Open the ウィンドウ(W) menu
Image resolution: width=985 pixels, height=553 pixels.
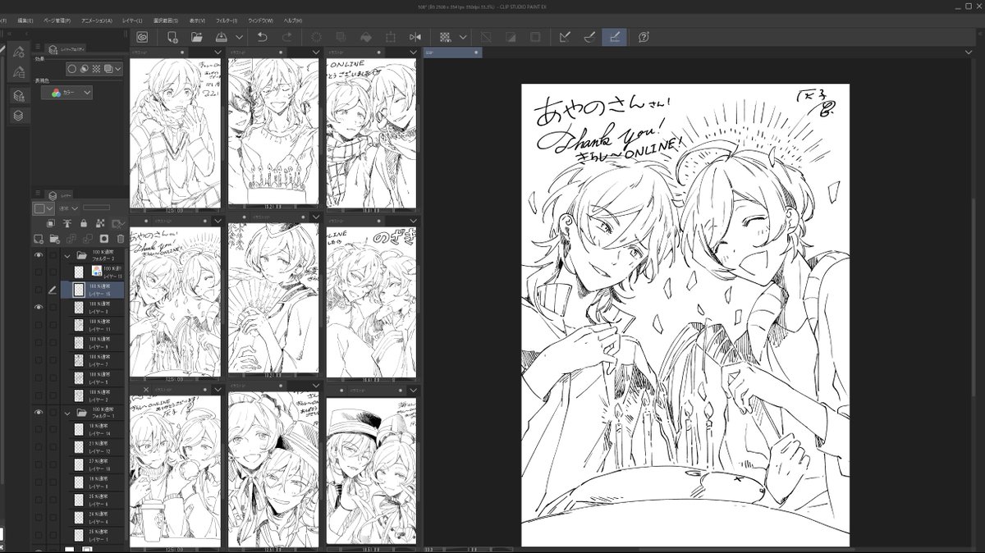pos(261,20)
